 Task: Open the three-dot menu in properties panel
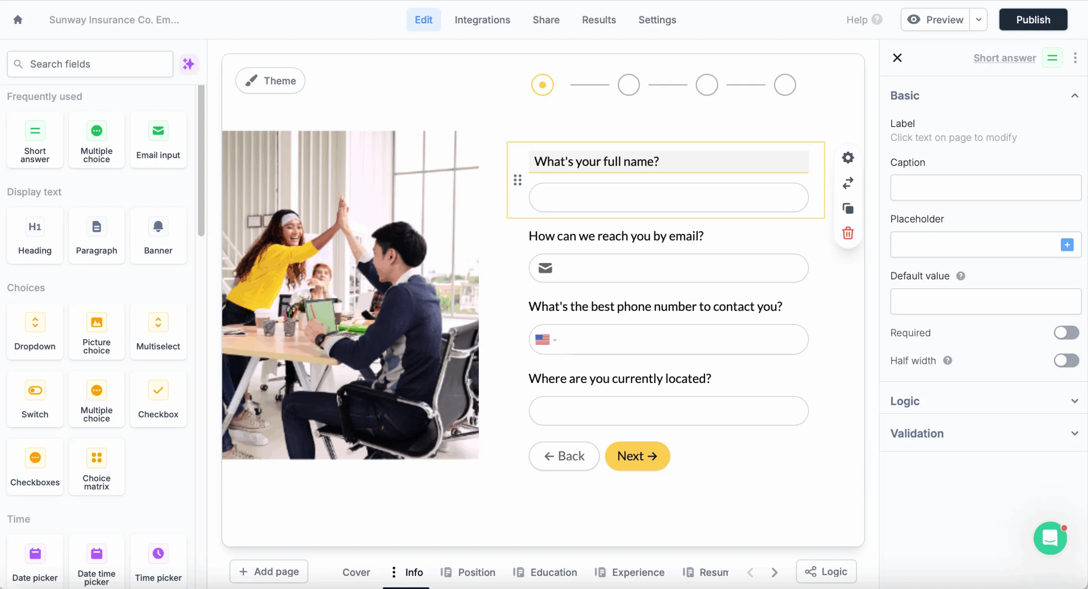(1075, 58)
